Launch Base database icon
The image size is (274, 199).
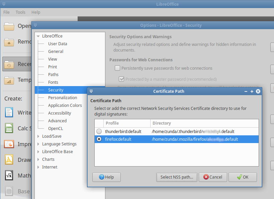9,191
